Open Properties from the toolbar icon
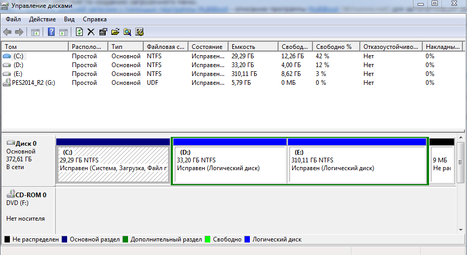This screenshot has height=255, width=467. 103,32
